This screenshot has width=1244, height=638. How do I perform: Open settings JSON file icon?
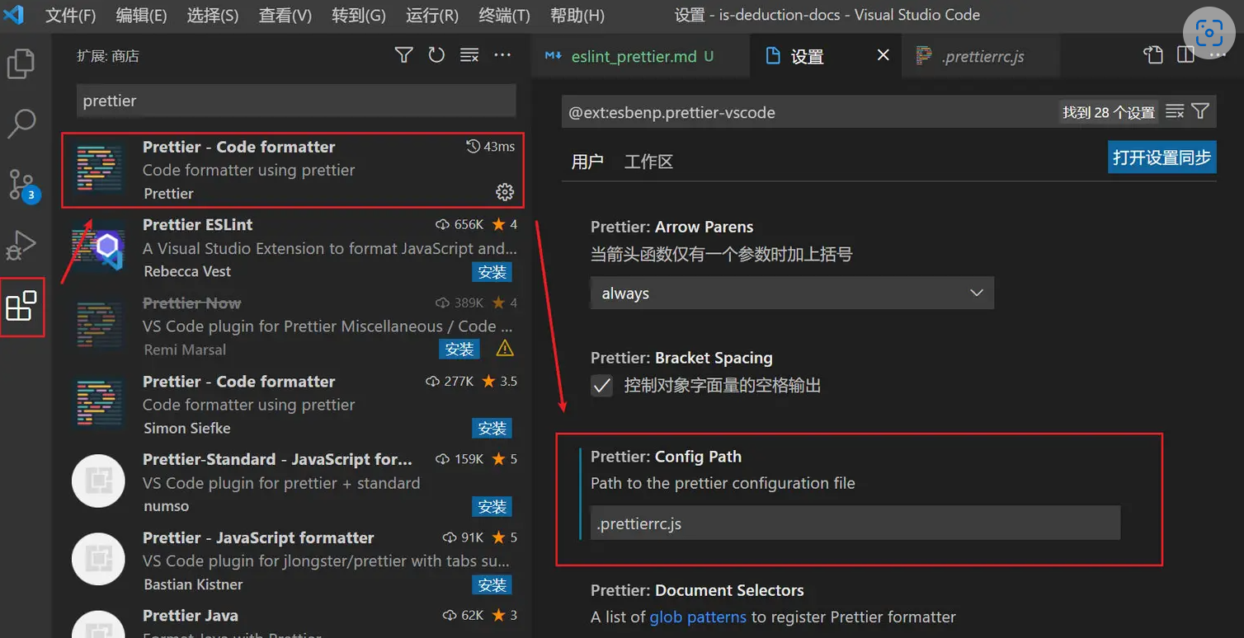pos(1152,55)
